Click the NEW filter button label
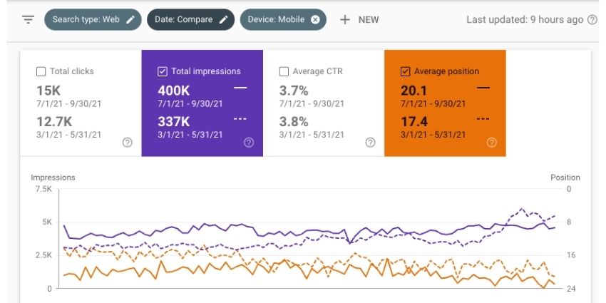The height and width of the screenshot is (303, 606). [x=369, y=20]
